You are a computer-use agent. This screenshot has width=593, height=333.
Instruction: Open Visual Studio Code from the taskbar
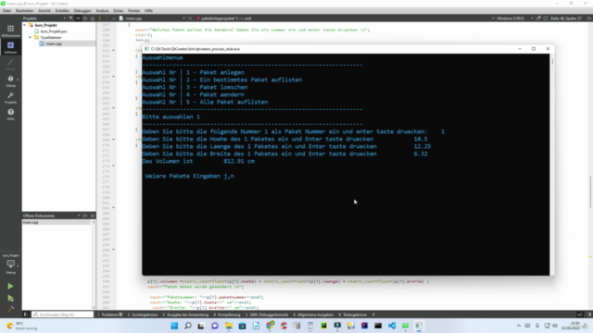(x=392, y=326)
